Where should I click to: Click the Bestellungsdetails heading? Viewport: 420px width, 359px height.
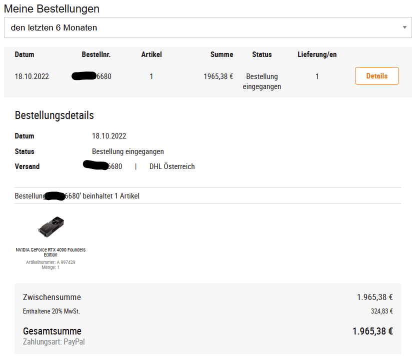coord(54,115)
